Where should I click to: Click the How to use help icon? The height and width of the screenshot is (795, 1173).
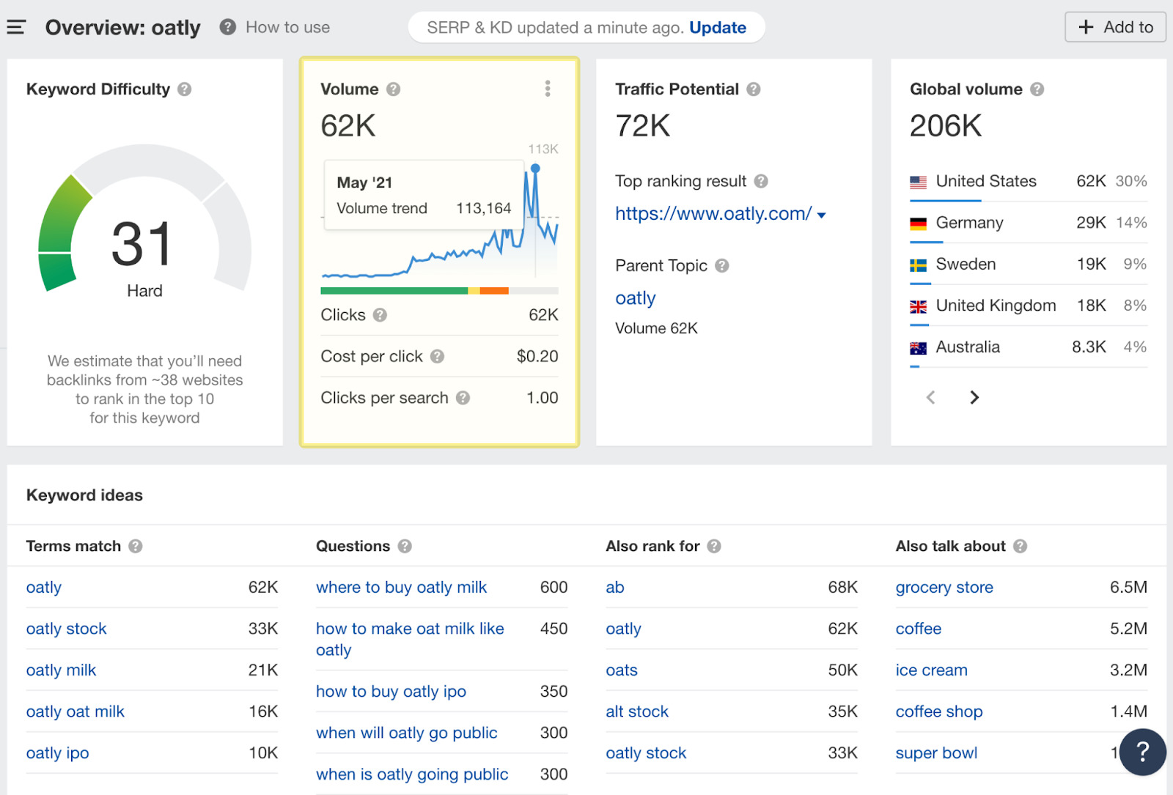227,27
